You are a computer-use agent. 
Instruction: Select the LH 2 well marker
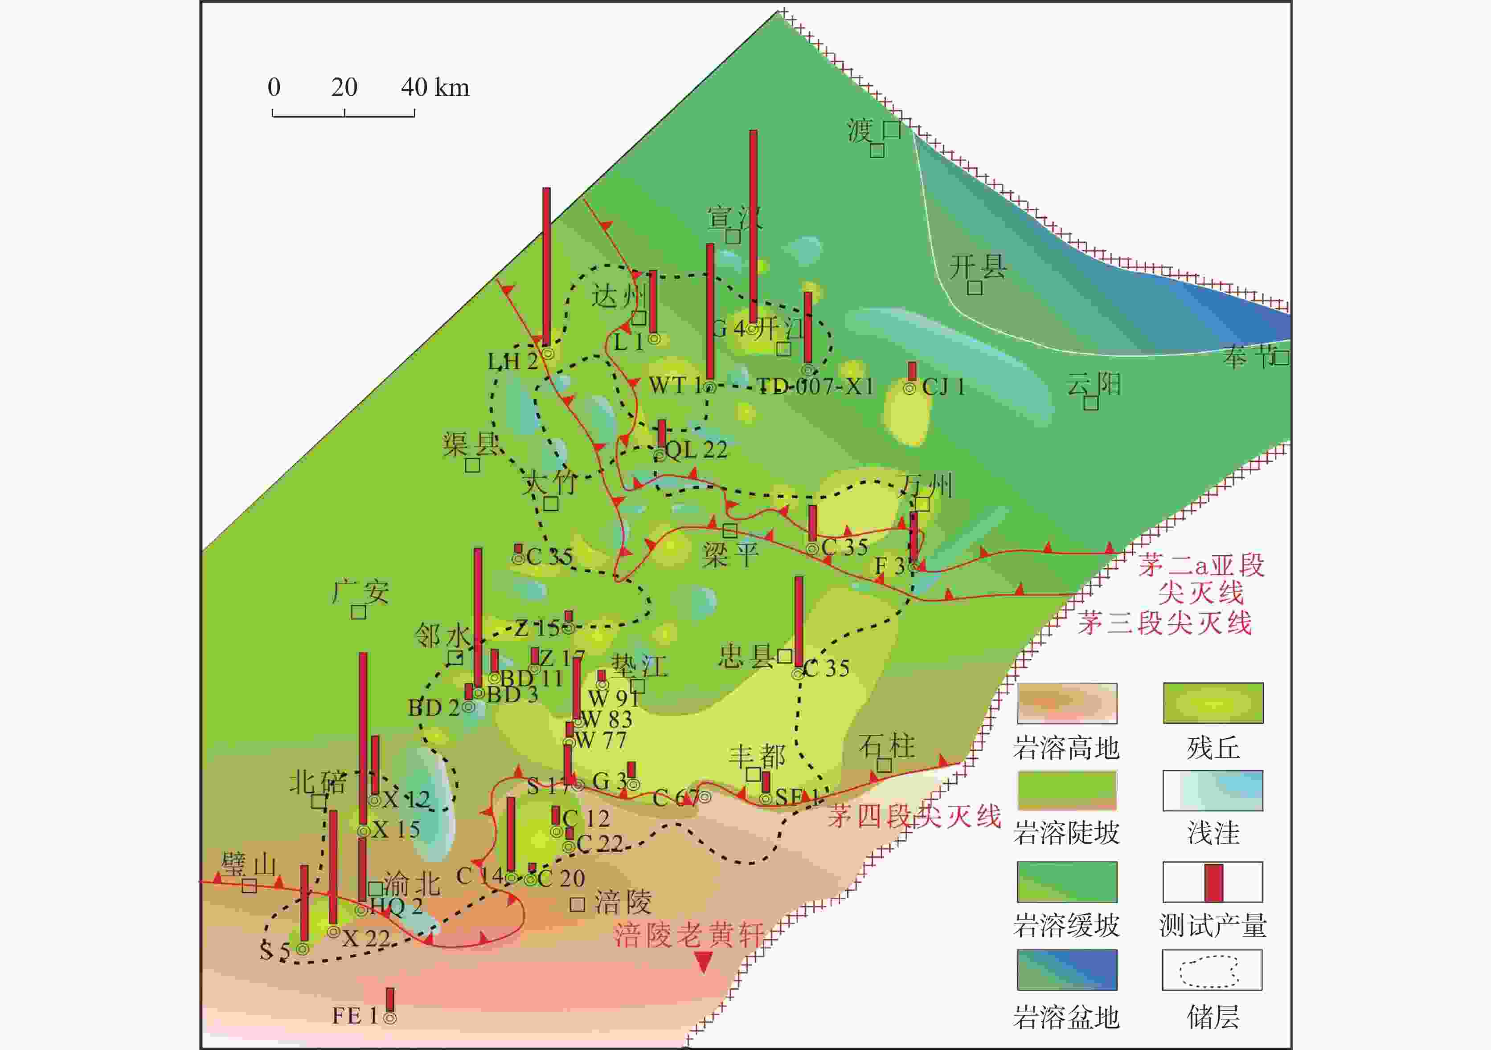tap(548, 353)
